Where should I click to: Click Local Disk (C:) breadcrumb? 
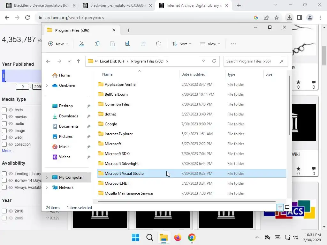pos(112,61)
